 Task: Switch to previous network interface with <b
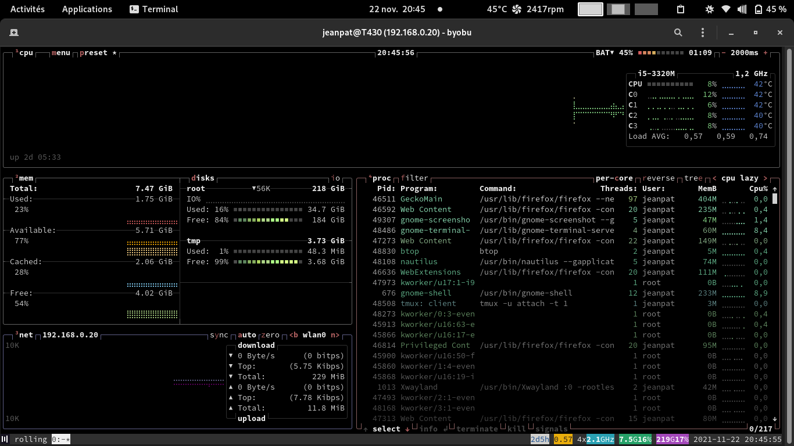click(294, 335)
